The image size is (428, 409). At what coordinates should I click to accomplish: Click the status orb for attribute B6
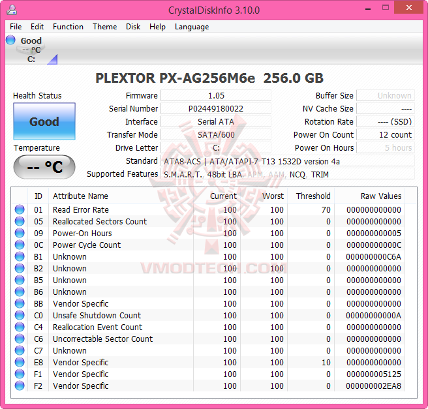[20, 292]
